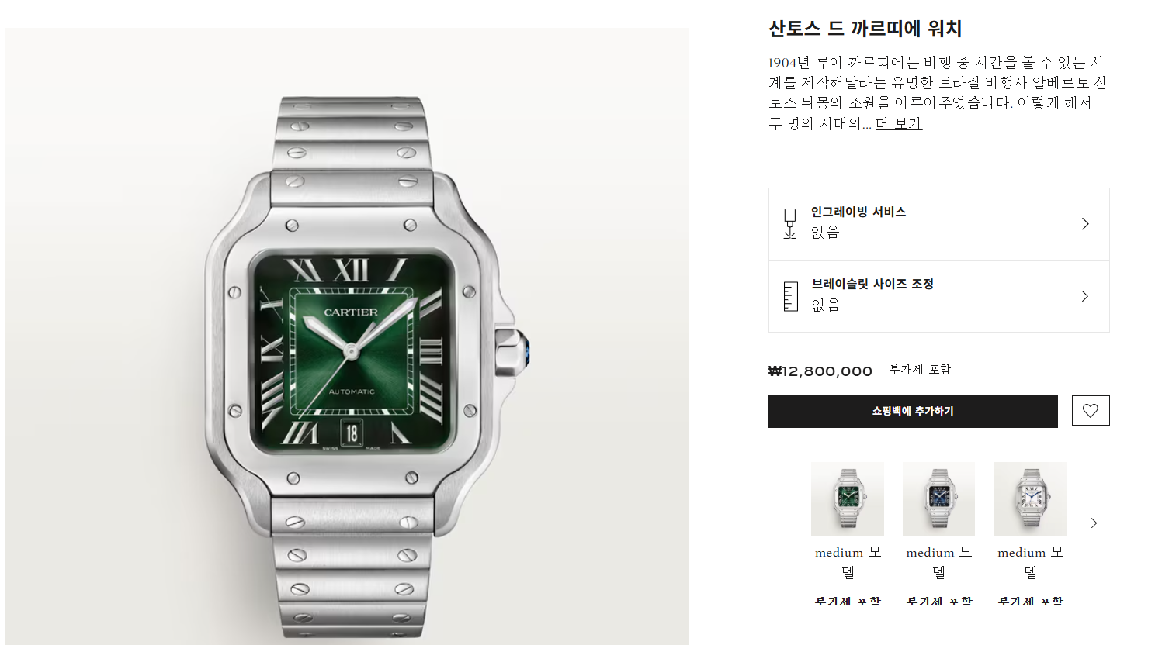Show next models with carousel arrow
This screenshot has width=1162, height=645.
[x=1094, y=523]
